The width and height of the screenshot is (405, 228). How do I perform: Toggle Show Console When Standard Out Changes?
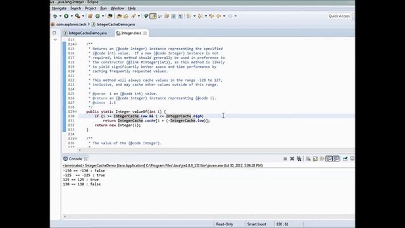(x=329, y=159)
